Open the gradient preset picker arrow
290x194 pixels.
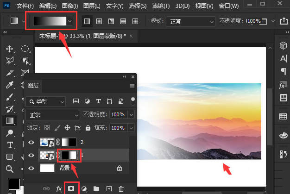click(x=70, y=21)
